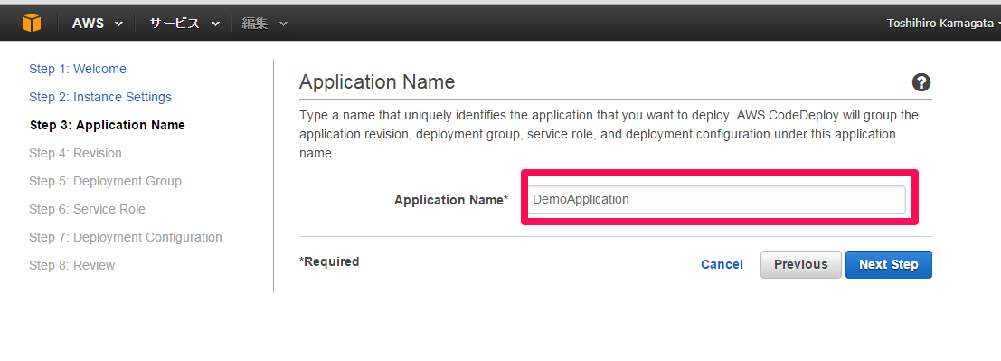Expand the AWS dropdown menu
Screen dimensions: 1001x361
tap(97, 24)
